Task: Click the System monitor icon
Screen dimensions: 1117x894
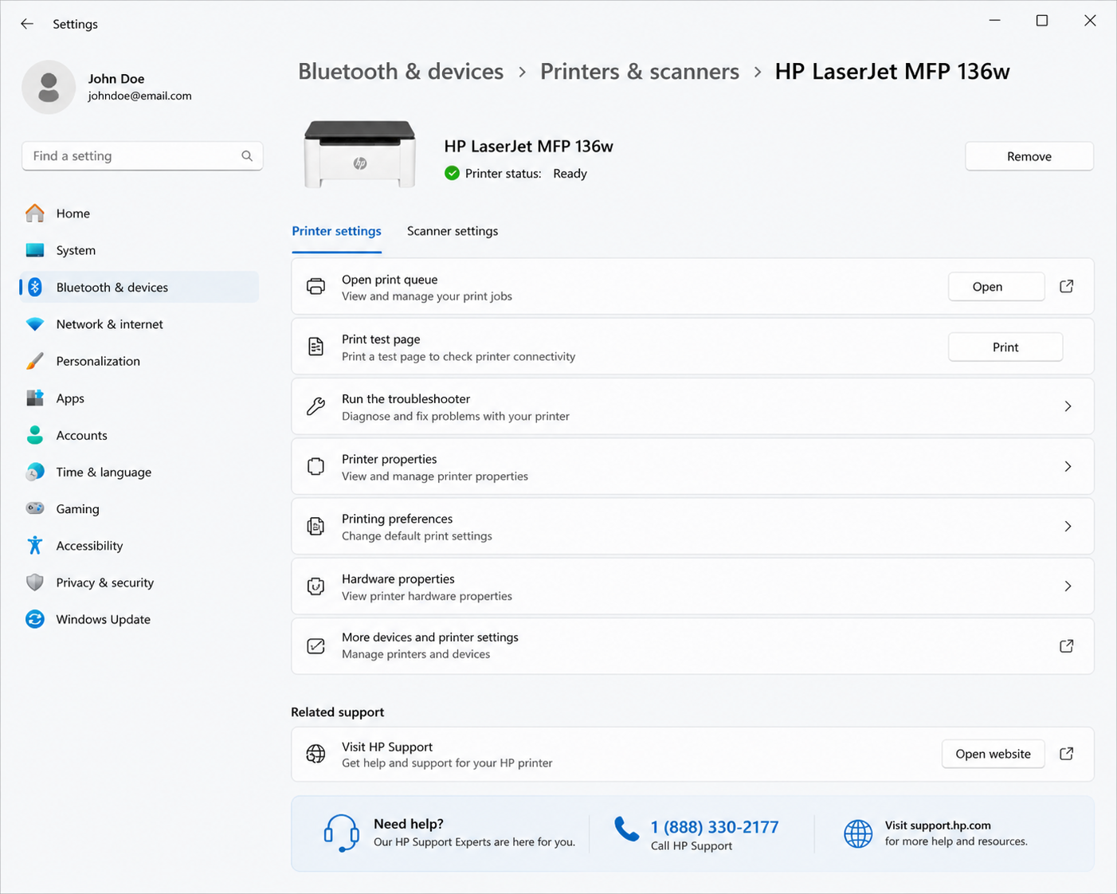Action: [x=35, y=250]
